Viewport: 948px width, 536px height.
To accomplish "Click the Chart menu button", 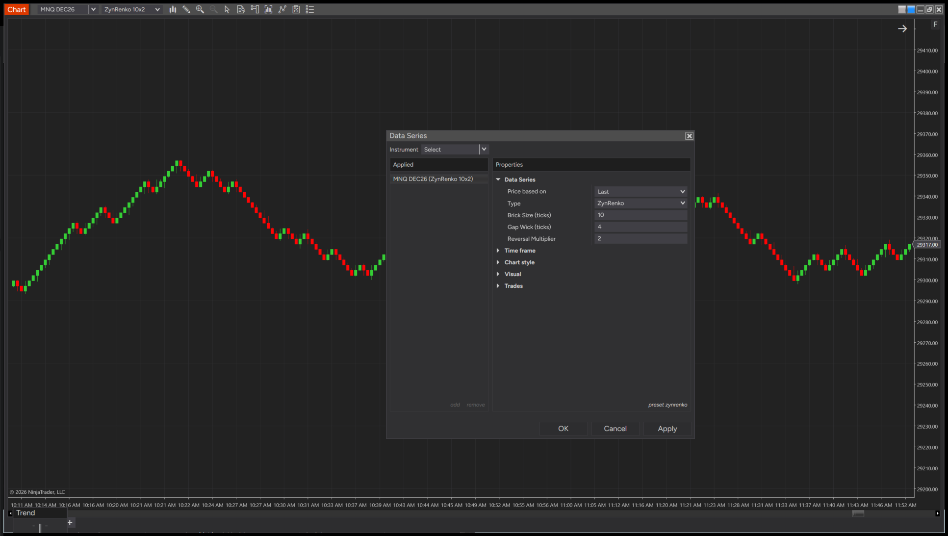I will (17, 9).
